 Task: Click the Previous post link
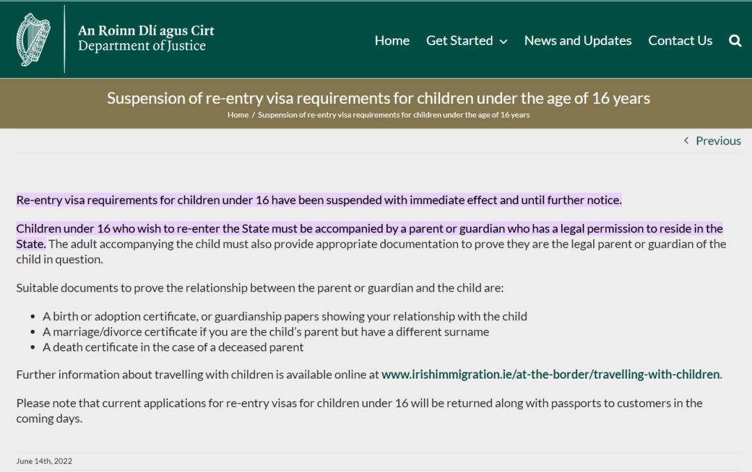click(x=718, y=141)
